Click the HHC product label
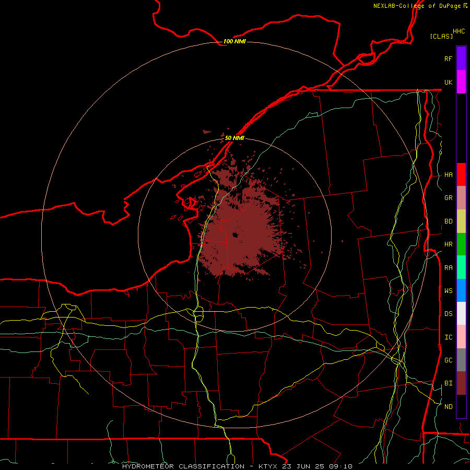Image resolution: width=470 pixels, height=470 pixels. pyautogui.click(x=459, y=31)
